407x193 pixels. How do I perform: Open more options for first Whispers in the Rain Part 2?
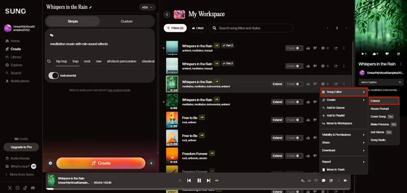click(344, 48)
